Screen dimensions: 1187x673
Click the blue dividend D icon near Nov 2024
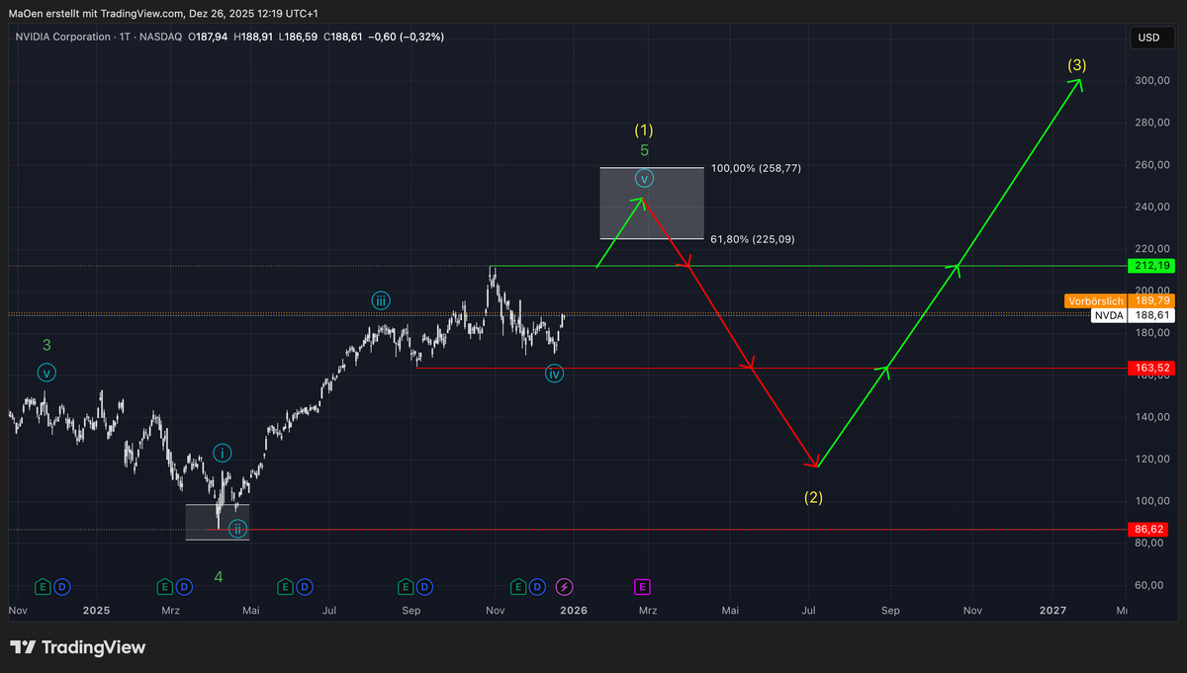click(x=60, y=586)
